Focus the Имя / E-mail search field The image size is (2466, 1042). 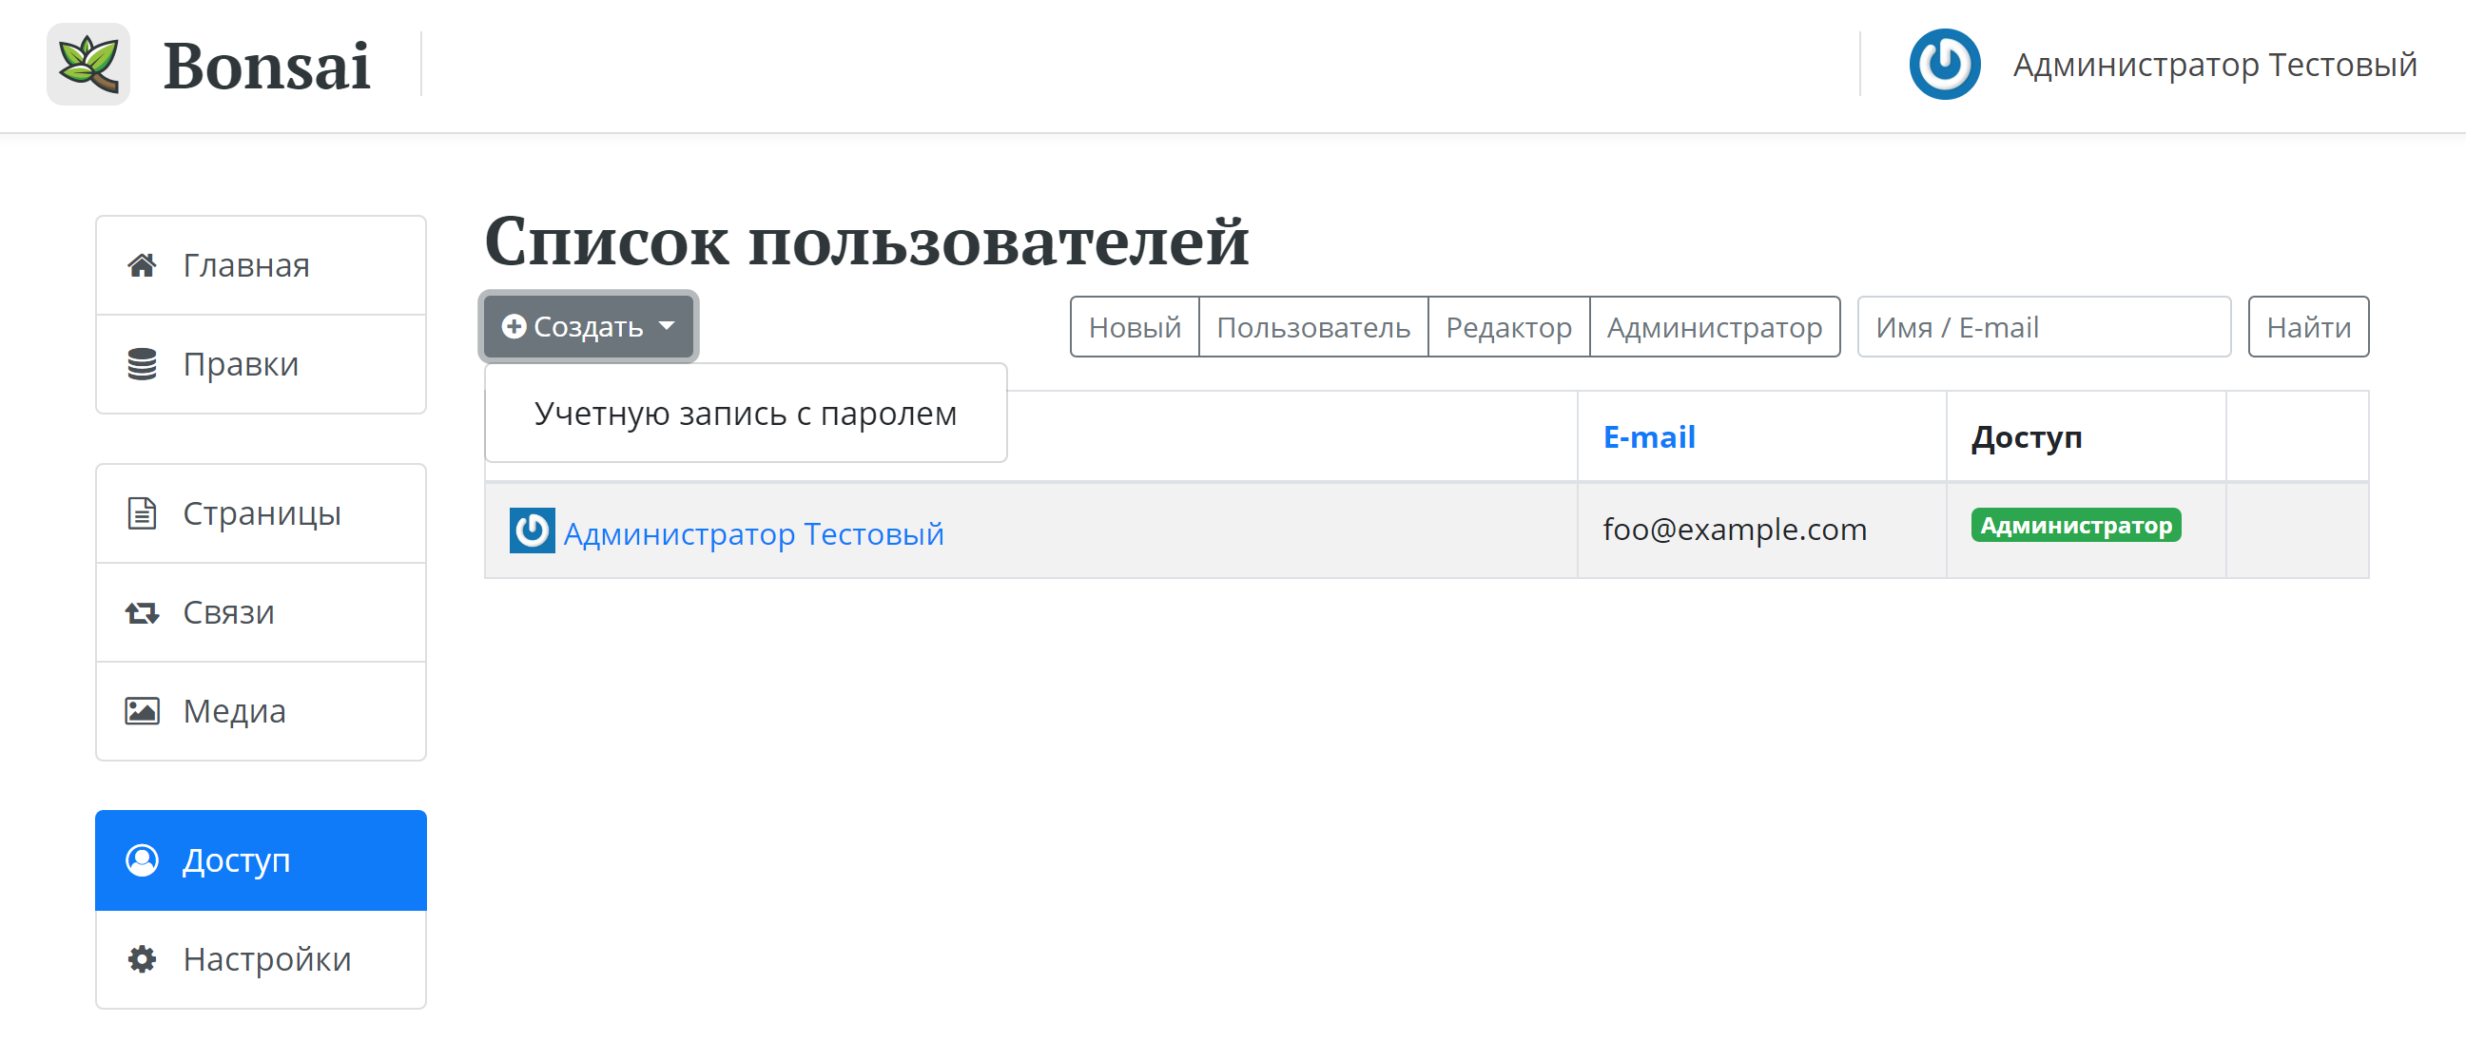pyautogui.click(x=2043, y=327)
